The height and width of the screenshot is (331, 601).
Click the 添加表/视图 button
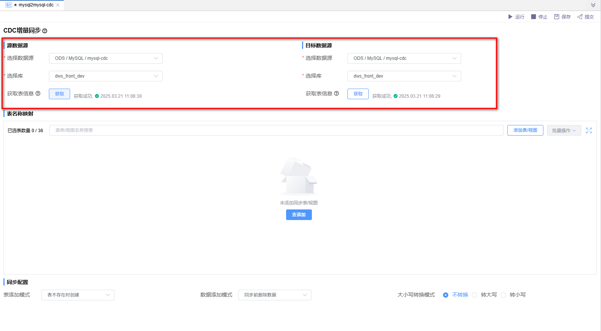[525, 130]
